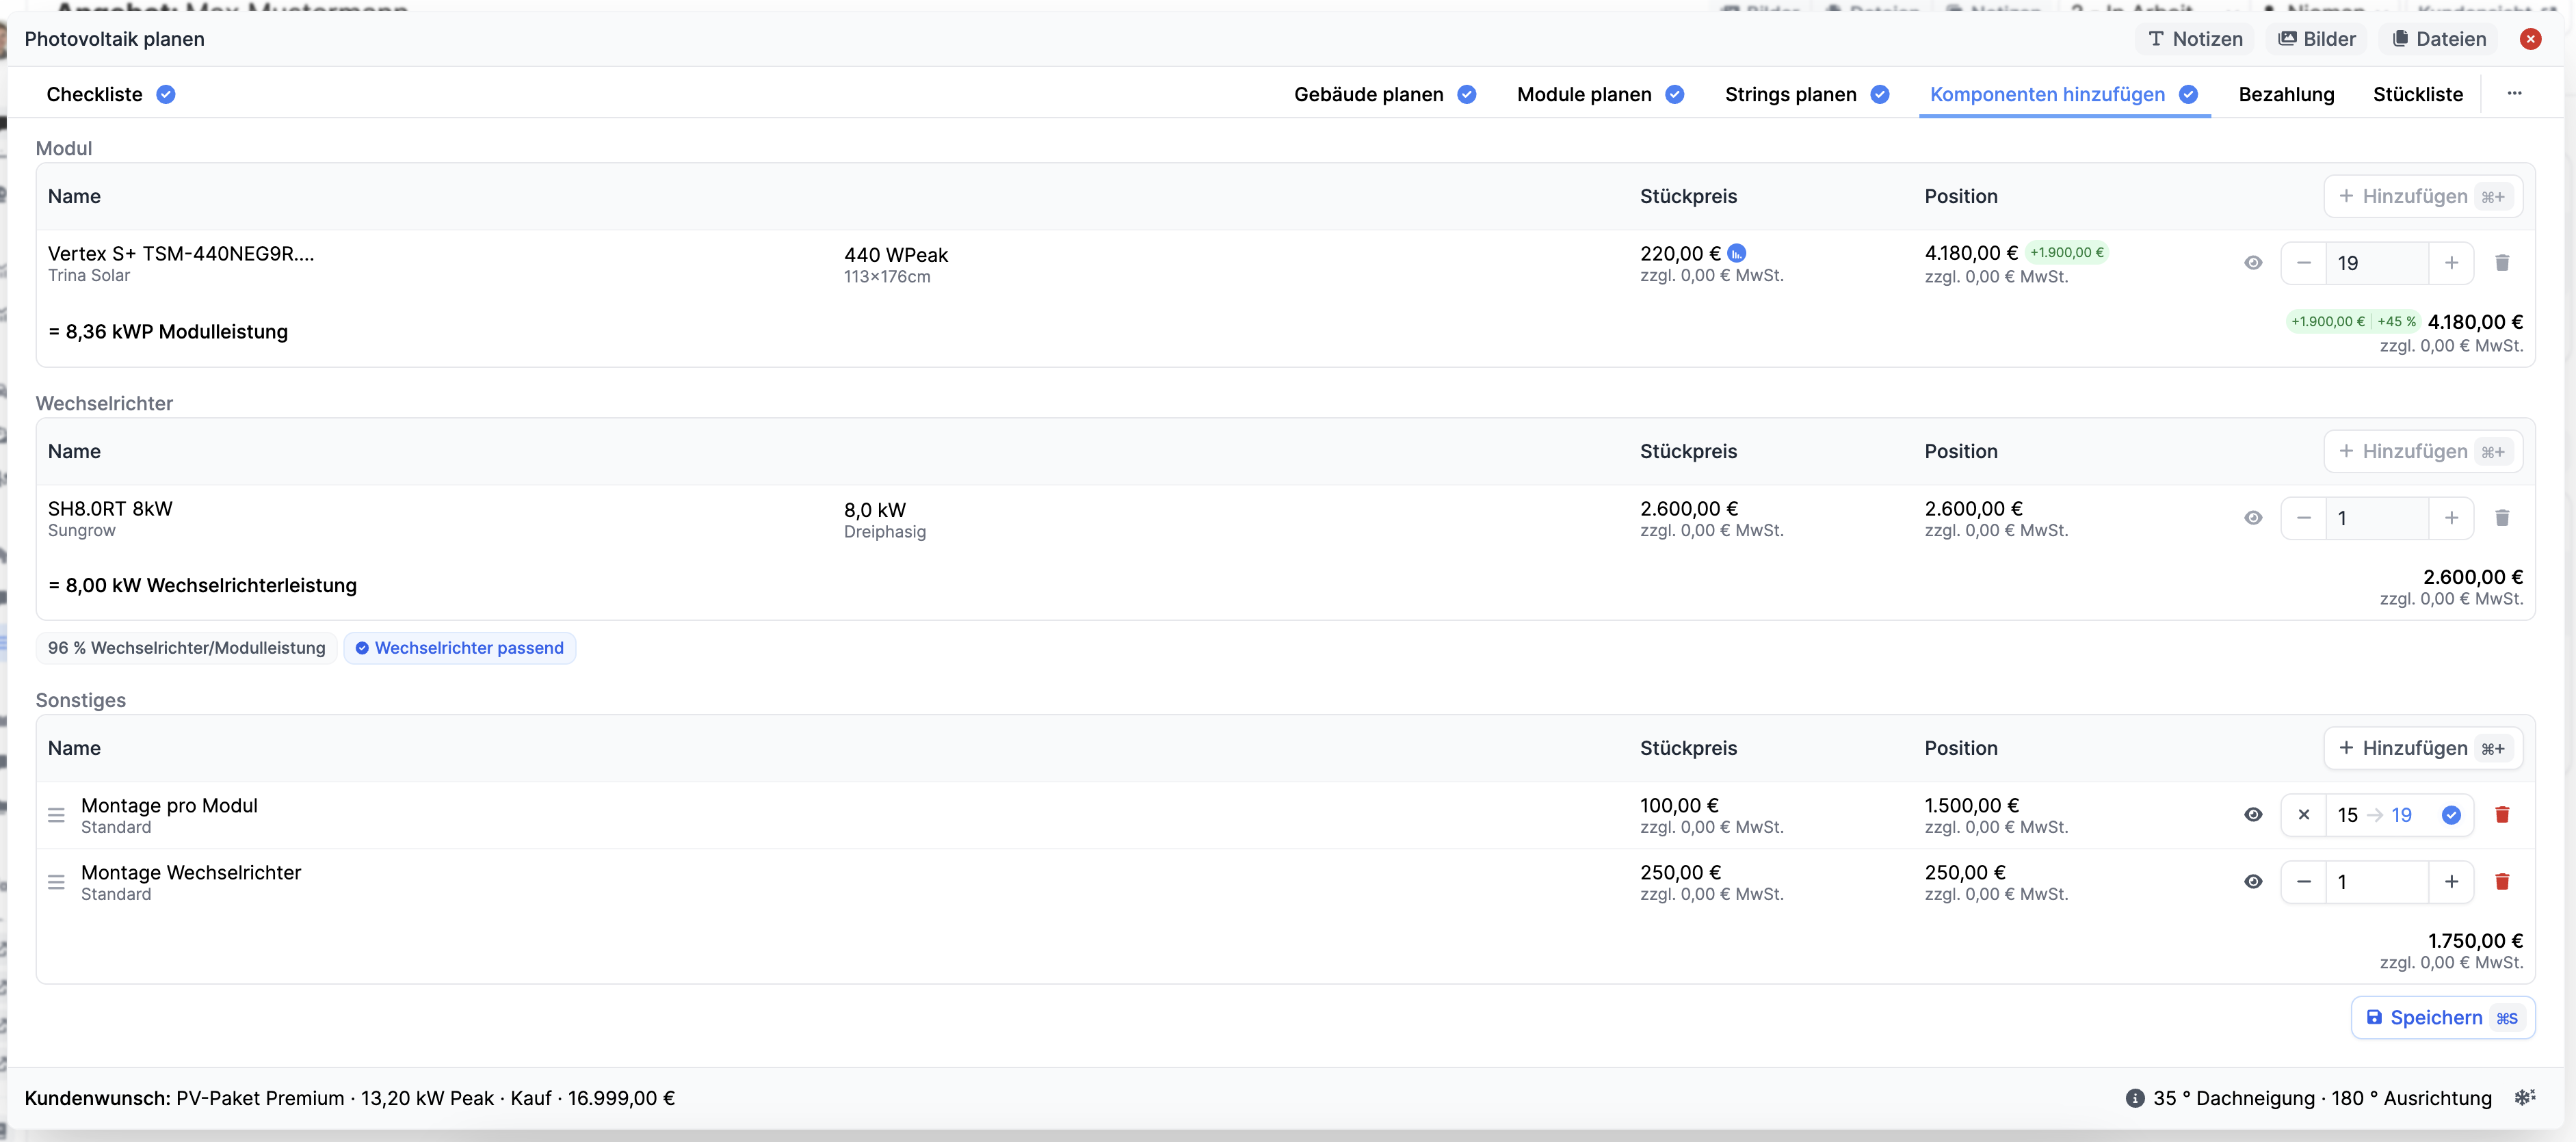Toggle visibility of SH8.0RT inverter
Image resolution: width=2576 pixels, height=1142 pixels.
pos(2252,518)
